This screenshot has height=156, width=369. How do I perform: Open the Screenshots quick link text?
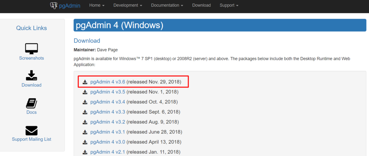pos(32,58)
